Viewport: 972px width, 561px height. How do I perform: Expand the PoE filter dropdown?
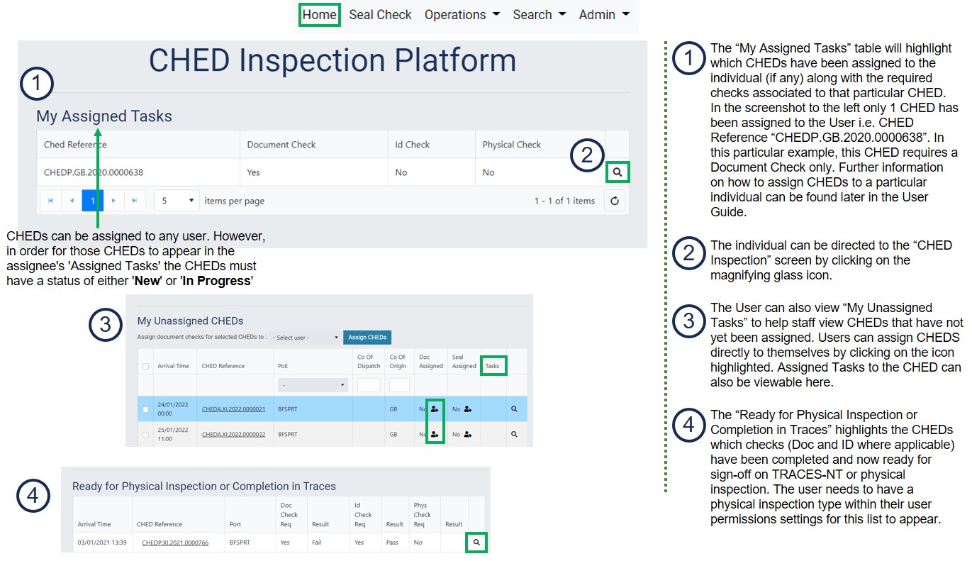click(313, 385)
